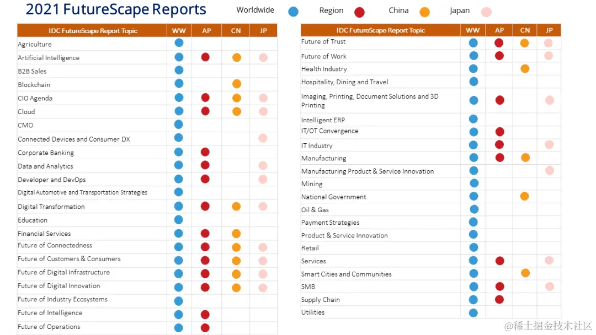Click the AP column header in right table

[499, 30]
